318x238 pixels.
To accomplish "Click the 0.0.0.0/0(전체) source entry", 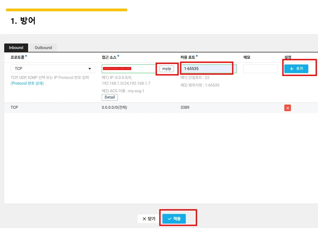I will (114, 107).
